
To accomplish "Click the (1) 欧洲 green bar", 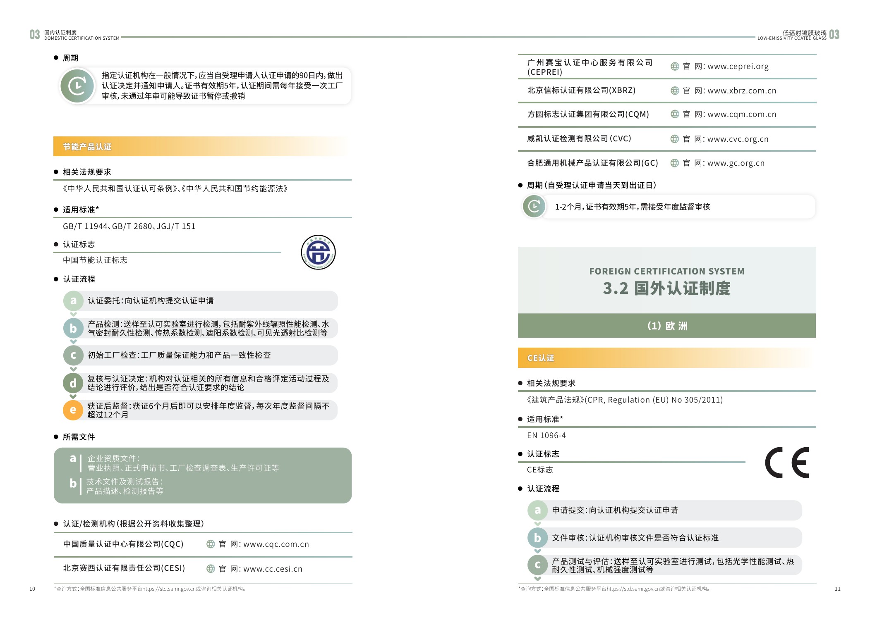I will click(667, 326).
